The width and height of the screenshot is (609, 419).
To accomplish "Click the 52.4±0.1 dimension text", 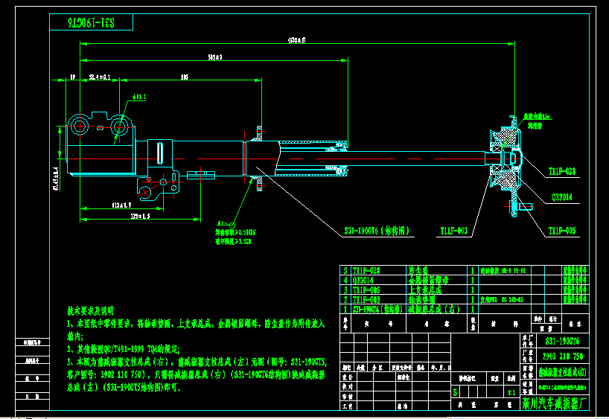I will point(99,77).
